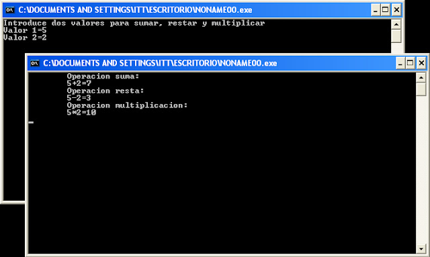The image size is (430, 257).
Task: Click the scrollbar thumb in the back console
Action: (396, 36)
